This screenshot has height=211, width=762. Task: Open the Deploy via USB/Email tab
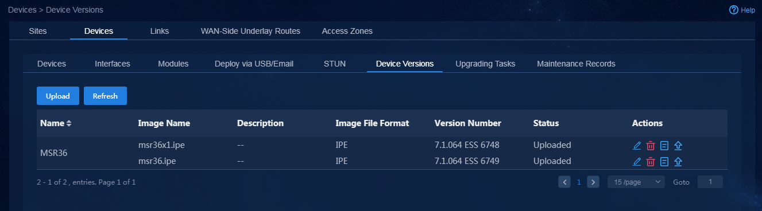254,64
